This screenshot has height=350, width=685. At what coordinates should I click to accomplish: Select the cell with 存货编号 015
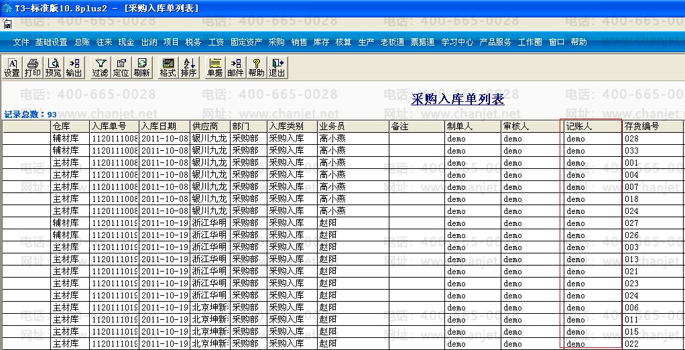[652, 331]
